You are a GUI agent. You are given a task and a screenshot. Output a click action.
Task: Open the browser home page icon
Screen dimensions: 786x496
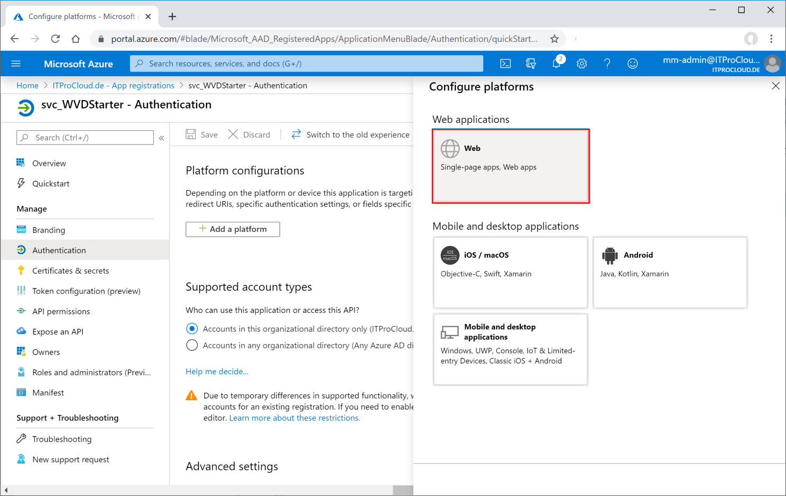[75, 39]
